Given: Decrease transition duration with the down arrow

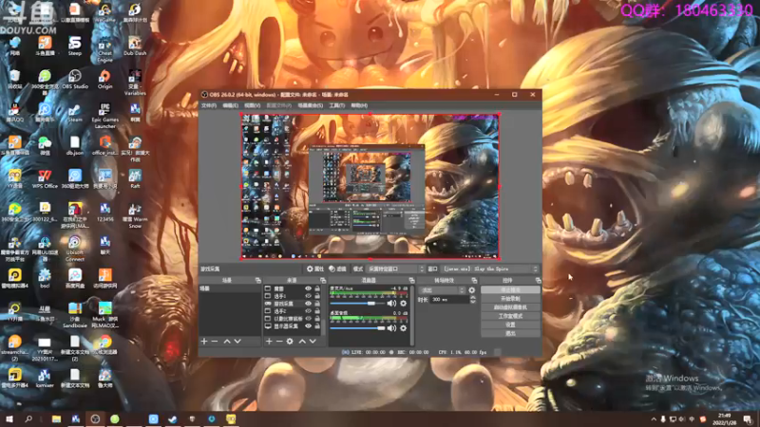Looking at the screenshot, I should 473,302.
